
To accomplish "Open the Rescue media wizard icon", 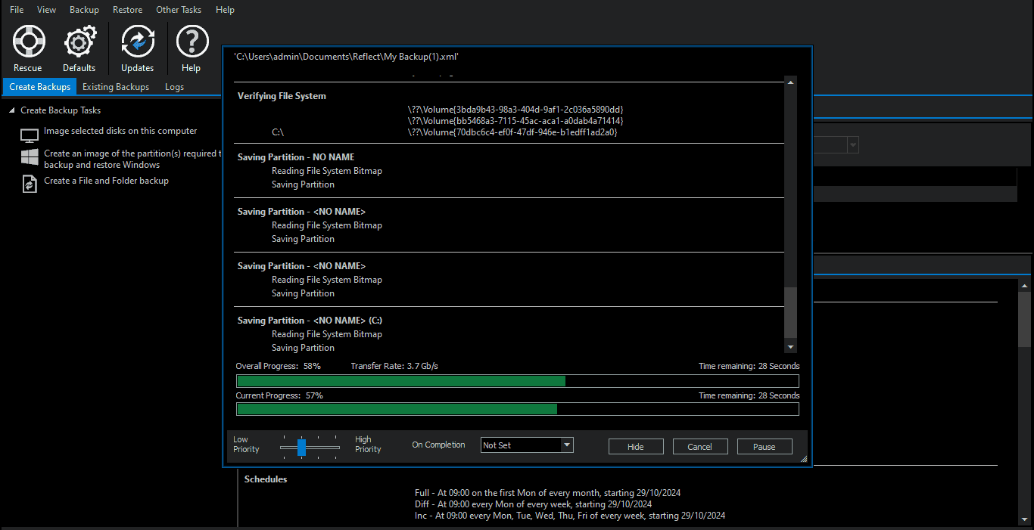I will point(28,42).
